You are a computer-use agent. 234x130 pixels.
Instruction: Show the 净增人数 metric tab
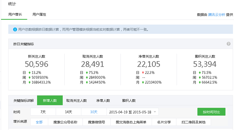pyautogui.click(x=103, y=100)
